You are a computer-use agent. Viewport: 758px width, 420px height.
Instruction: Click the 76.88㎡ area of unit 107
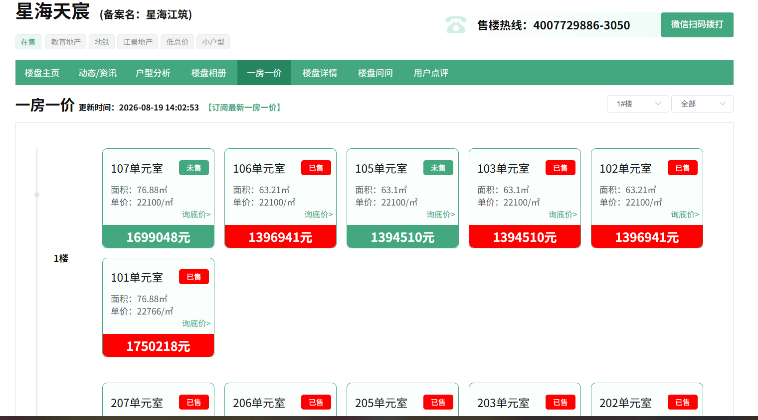point(152,190)
